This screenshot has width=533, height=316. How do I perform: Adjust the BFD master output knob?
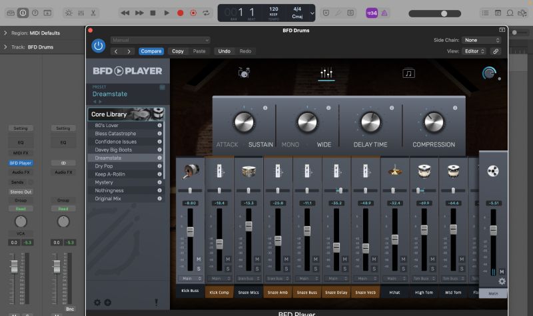click(489, 73)
